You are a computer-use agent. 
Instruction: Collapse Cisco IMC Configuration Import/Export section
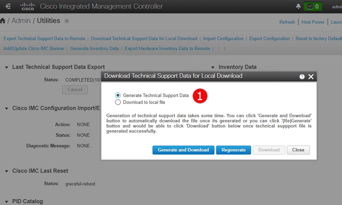7,109
